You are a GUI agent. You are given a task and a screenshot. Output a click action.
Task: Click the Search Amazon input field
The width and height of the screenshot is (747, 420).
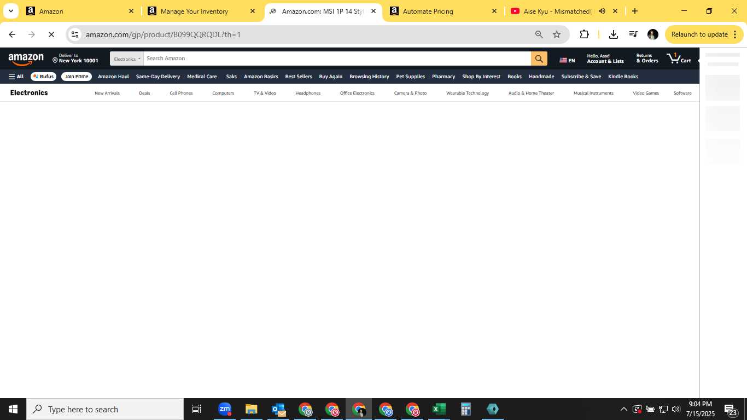coord(337,59)
